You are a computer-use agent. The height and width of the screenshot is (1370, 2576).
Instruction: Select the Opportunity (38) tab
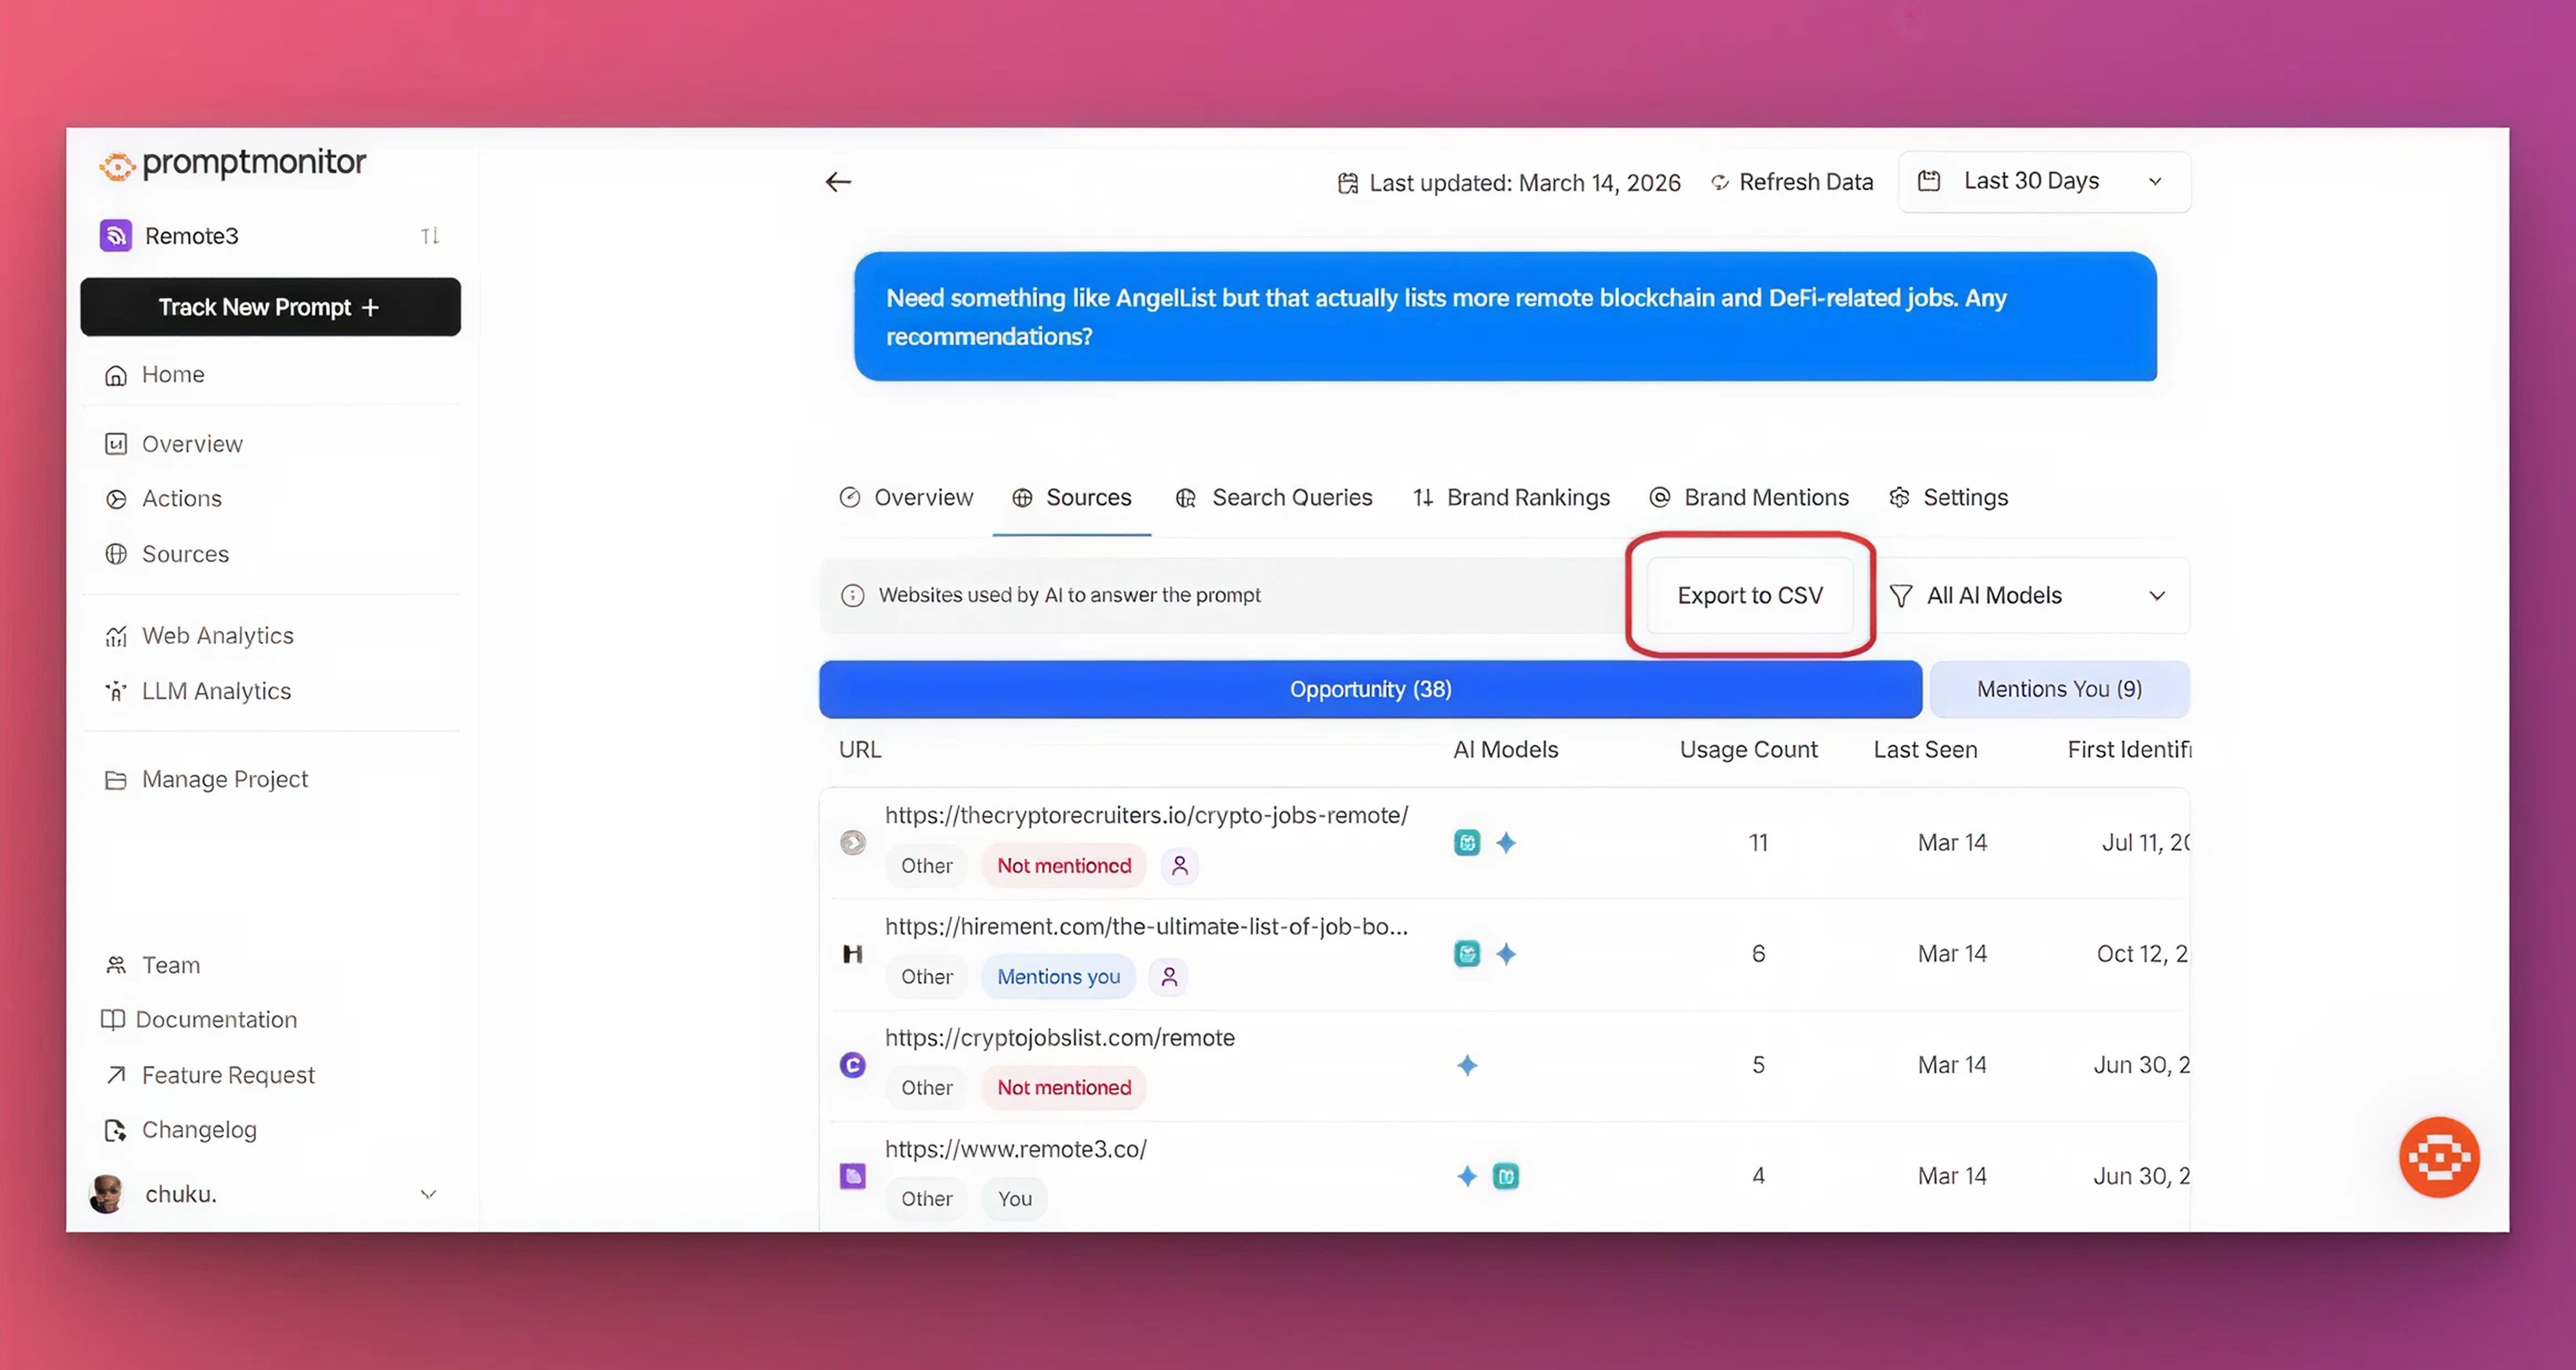click(1370, 689)
